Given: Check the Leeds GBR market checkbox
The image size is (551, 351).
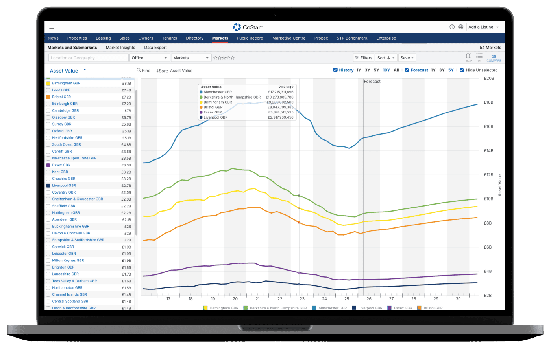Looking at the screenshot, I should coord(48,90).
